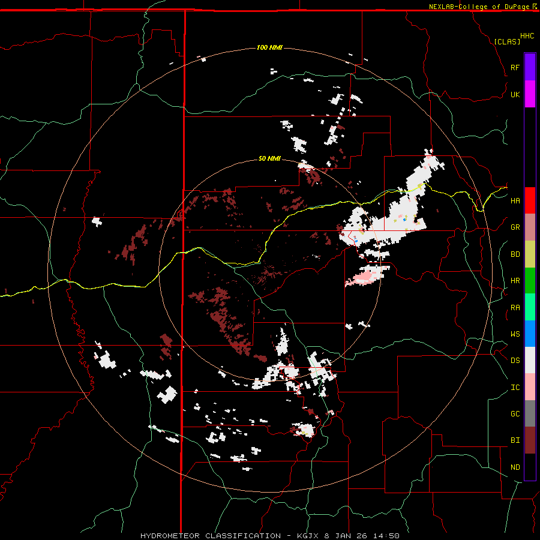Click the 50 NMI range ring label
Image resolution: width=540 pixels, height=540 pixels.
[269, 158]
